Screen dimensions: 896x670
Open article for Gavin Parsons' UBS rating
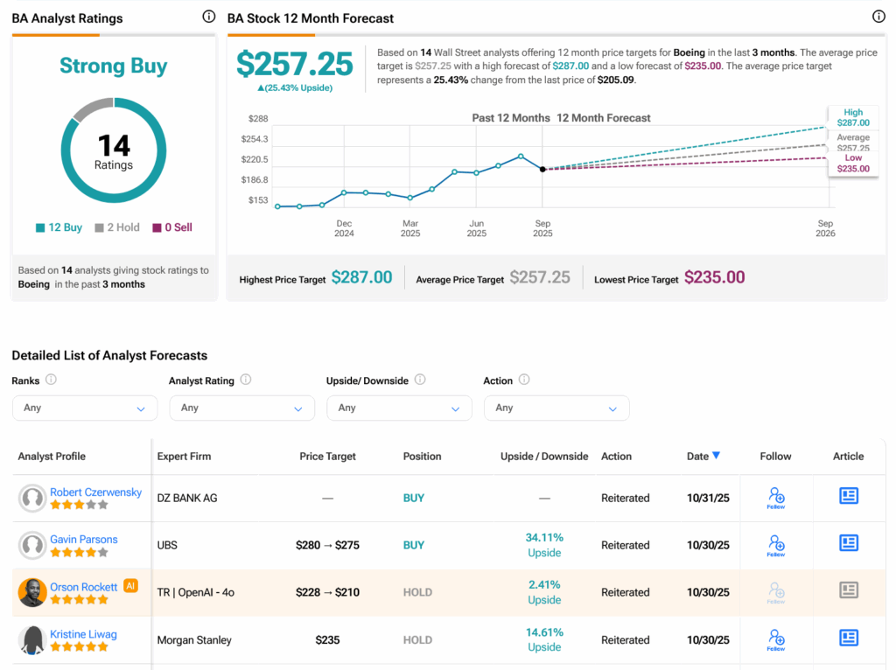coord(848,543)
